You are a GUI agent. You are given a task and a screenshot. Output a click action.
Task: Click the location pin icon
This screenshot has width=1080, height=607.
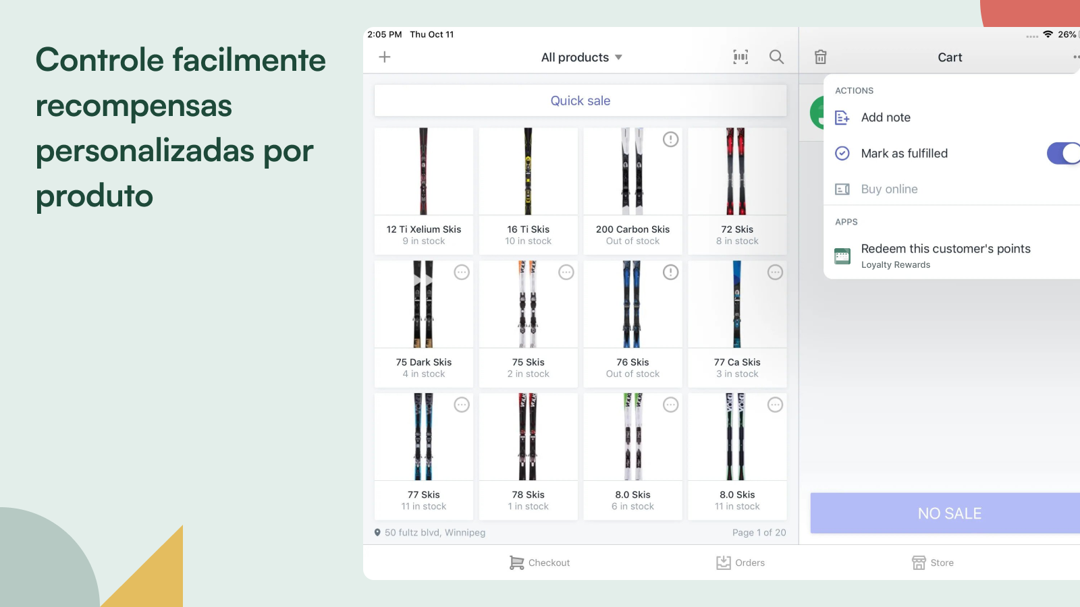click(x=377, y=532)
